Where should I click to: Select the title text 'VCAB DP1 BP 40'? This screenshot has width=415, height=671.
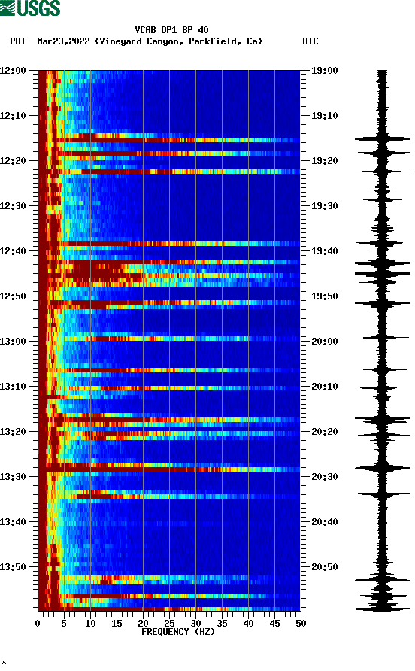(171, 30)
